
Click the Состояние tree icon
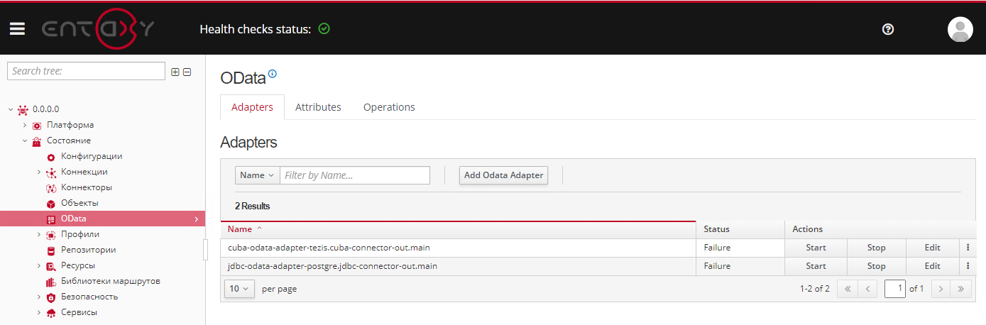(37, 141)
